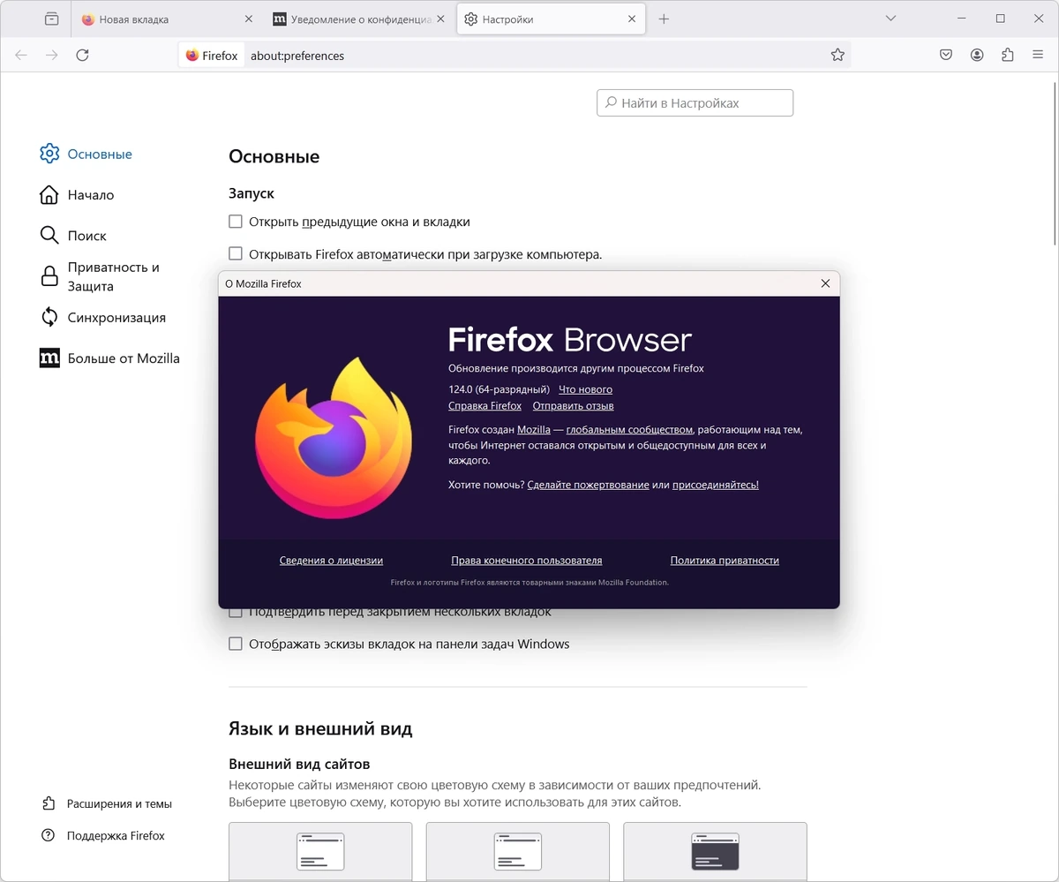Click the Расширения и темы puzzle icon
1059x882 pixels.
pos(49,803)
